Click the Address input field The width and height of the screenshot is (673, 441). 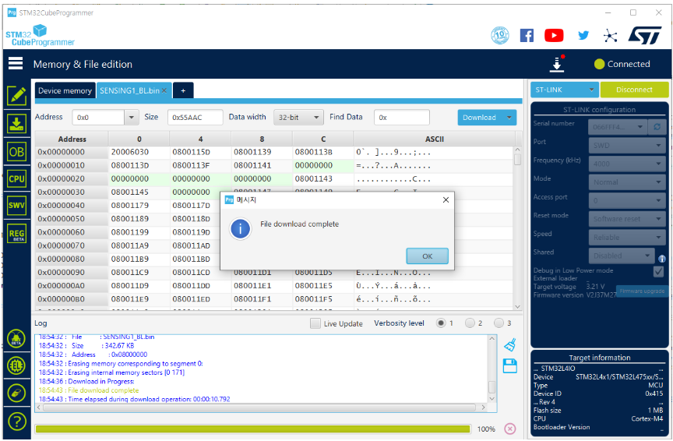click(99, 117)
